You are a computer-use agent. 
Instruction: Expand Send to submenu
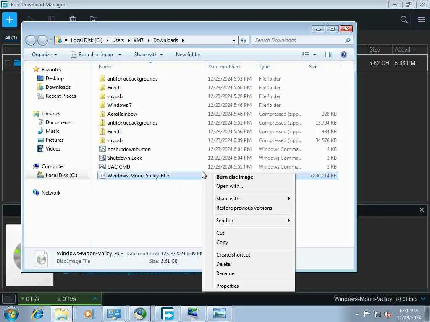click(249, 221)
